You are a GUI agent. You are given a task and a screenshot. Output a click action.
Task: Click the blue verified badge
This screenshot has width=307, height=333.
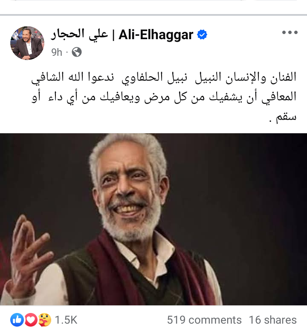pos(202,34)
